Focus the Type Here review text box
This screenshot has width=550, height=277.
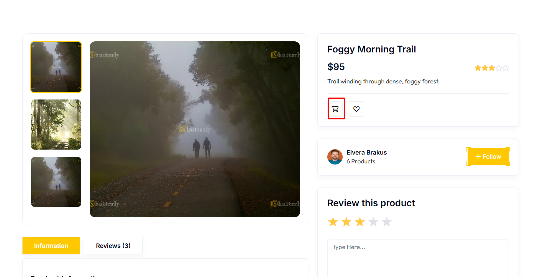(418, 258)
